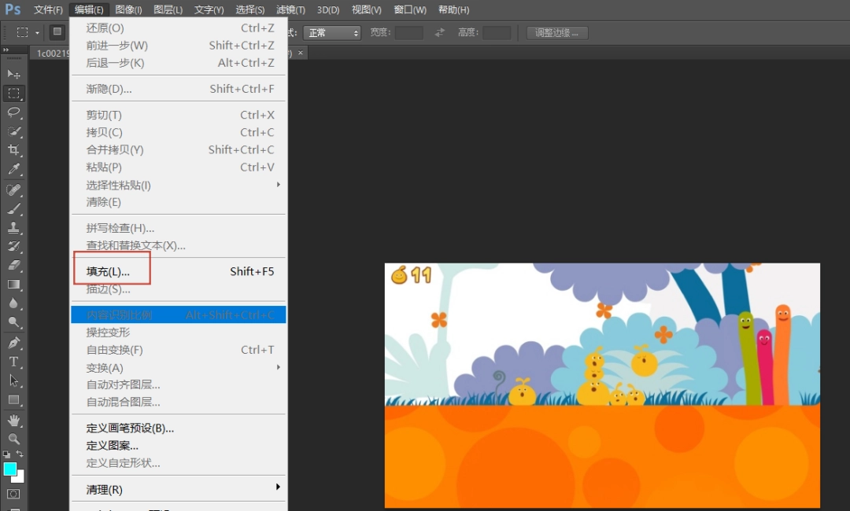Screen dimensions: 850x511
Task: Select the Zoom tool
Action: coord(13,439)
